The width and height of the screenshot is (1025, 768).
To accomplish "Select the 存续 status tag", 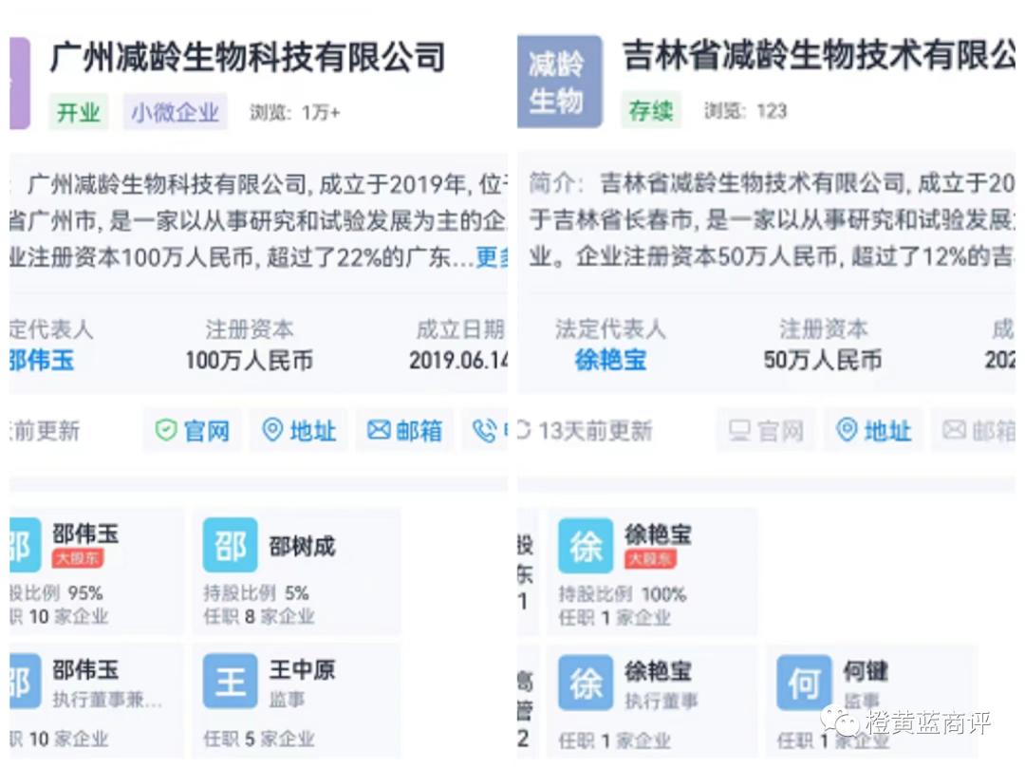I will click(x=650, y=110).
